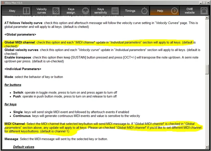The width and height of the screenshot is (211, 151).
Task: Click the vertical scrollbar thumb
Action: point(207,69)
